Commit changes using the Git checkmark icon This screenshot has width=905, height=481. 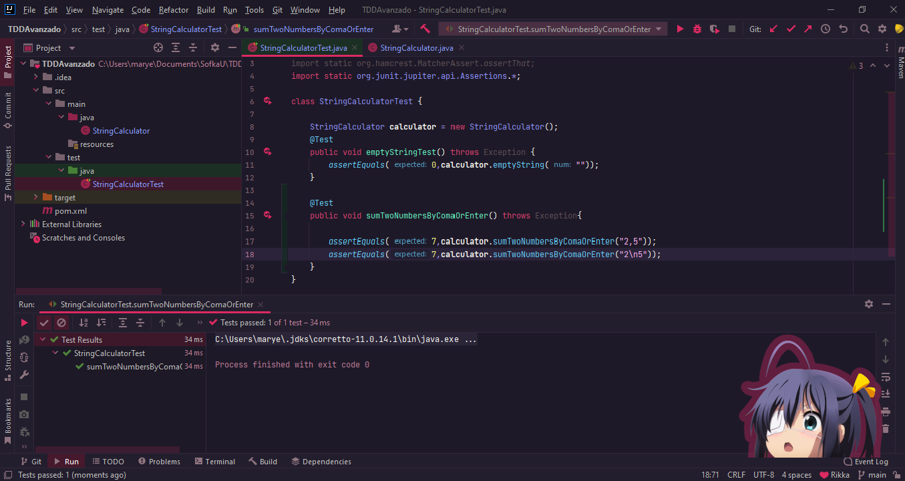[791, 29]
